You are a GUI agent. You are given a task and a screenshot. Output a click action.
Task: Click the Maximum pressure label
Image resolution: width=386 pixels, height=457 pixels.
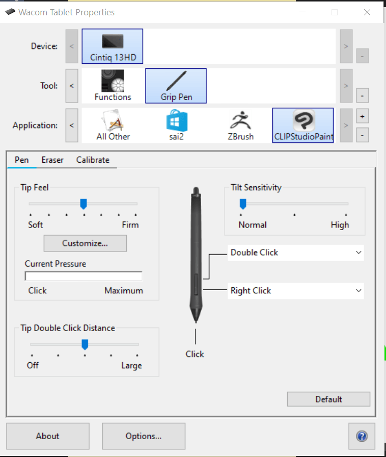(124, 291)
